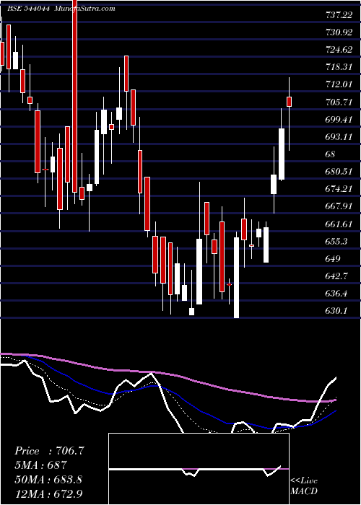Select the 667.91 price axis label

click(x=338, y=206)
